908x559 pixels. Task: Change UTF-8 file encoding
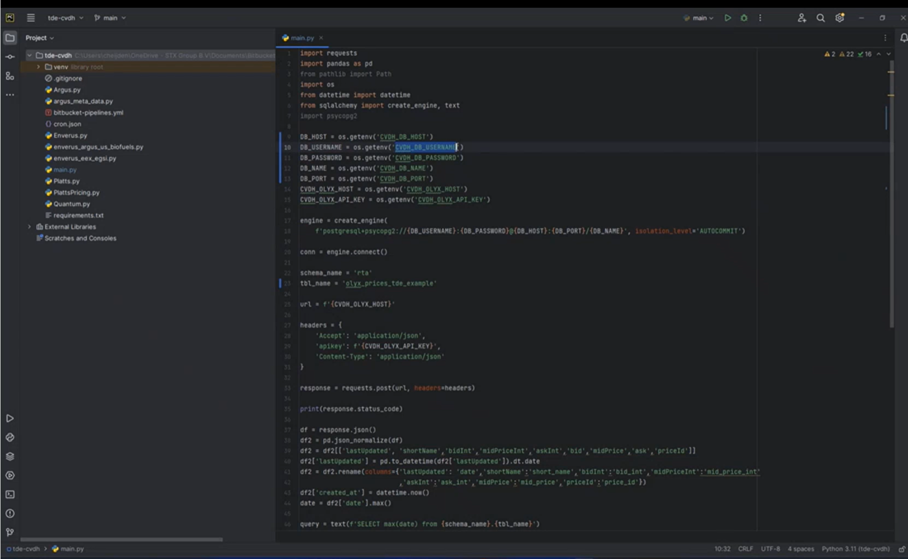[770, 549]
